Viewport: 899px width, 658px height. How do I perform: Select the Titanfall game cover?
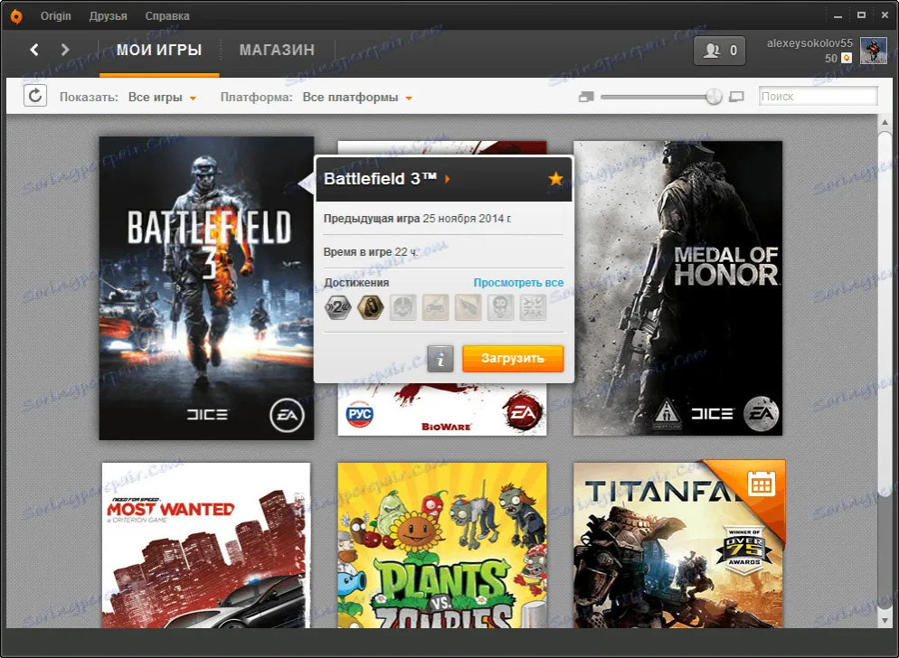678,545
